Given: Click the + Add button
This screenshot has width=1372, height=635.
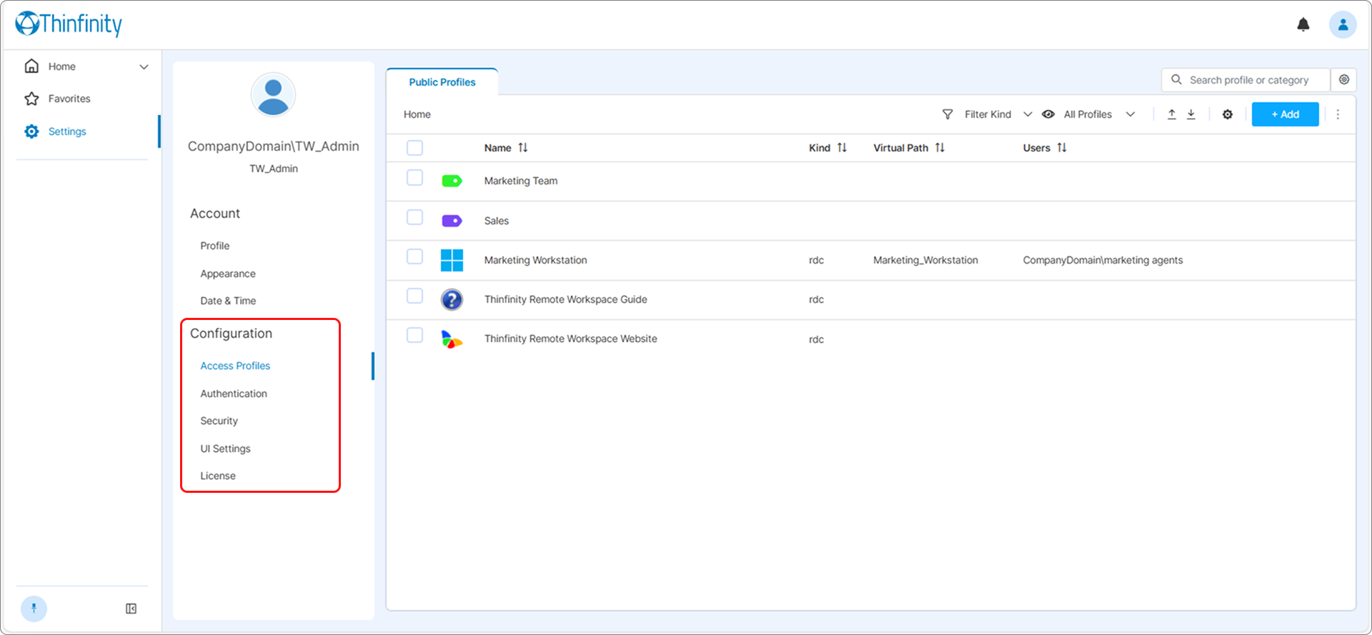Looking at the screenshot, I should 1285,114.
